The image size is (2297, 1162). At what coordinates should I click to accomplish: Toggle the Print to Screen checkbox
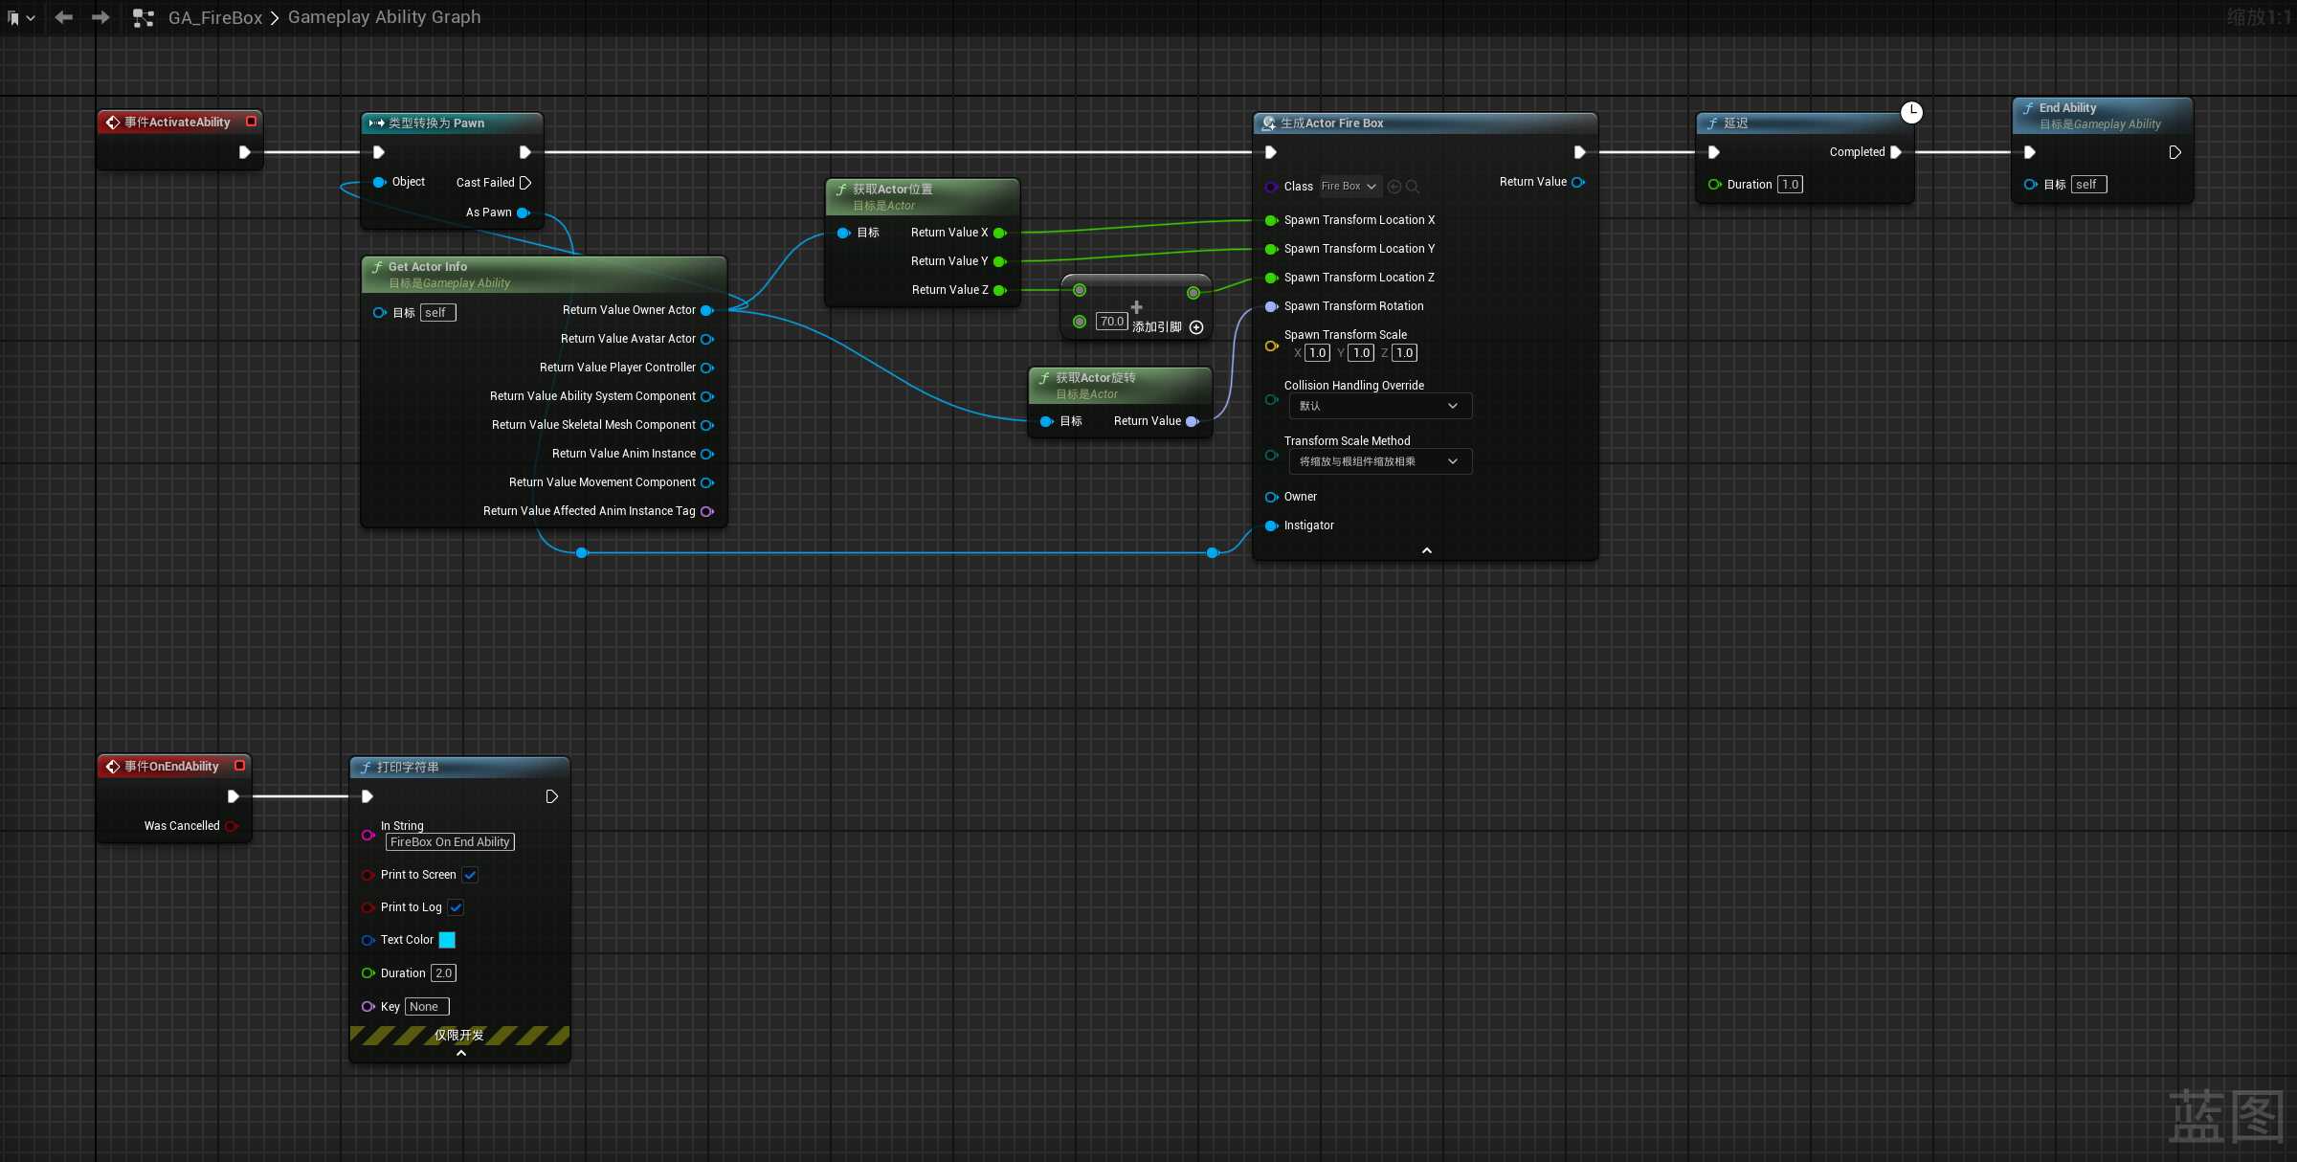[x=470, y=875]
